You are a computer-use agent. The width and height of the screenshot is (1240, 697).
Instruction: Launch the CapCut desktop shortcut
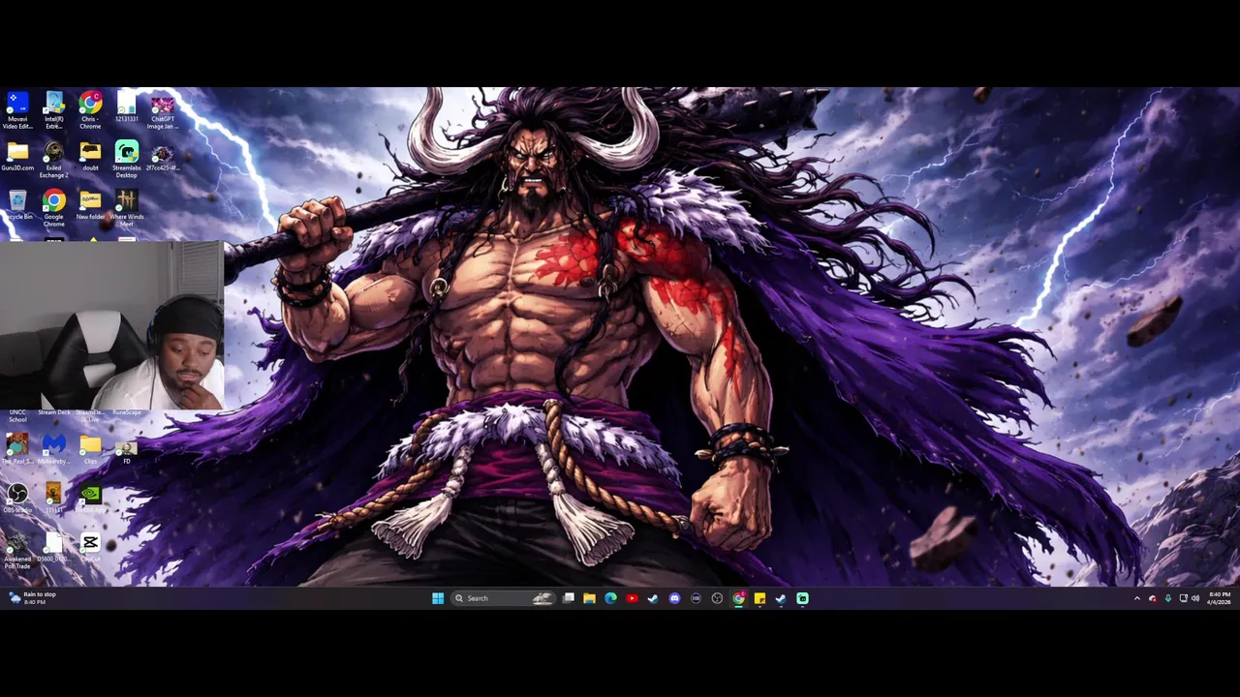90,547
